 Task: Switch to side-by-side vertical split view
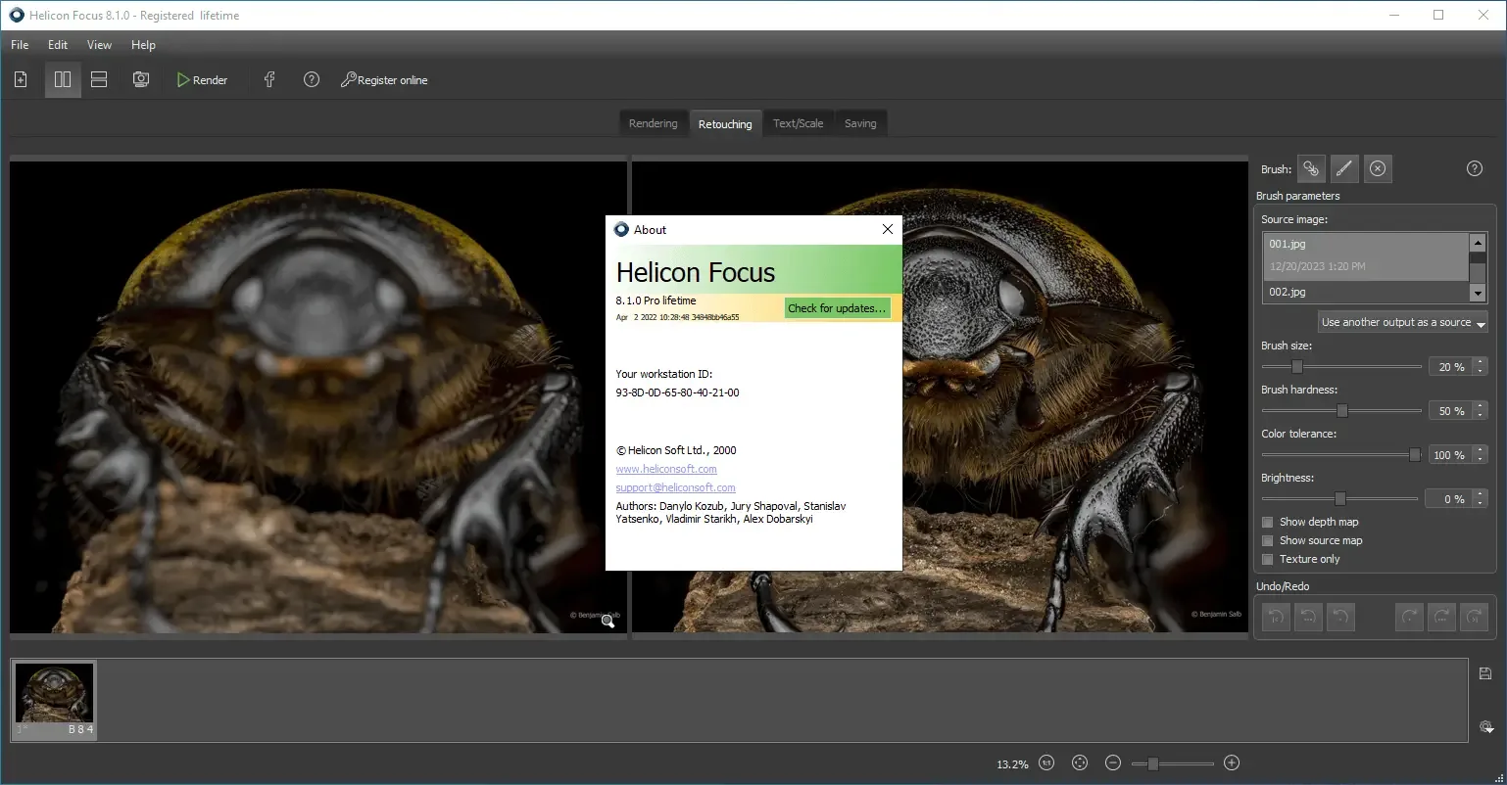(63, 80)
